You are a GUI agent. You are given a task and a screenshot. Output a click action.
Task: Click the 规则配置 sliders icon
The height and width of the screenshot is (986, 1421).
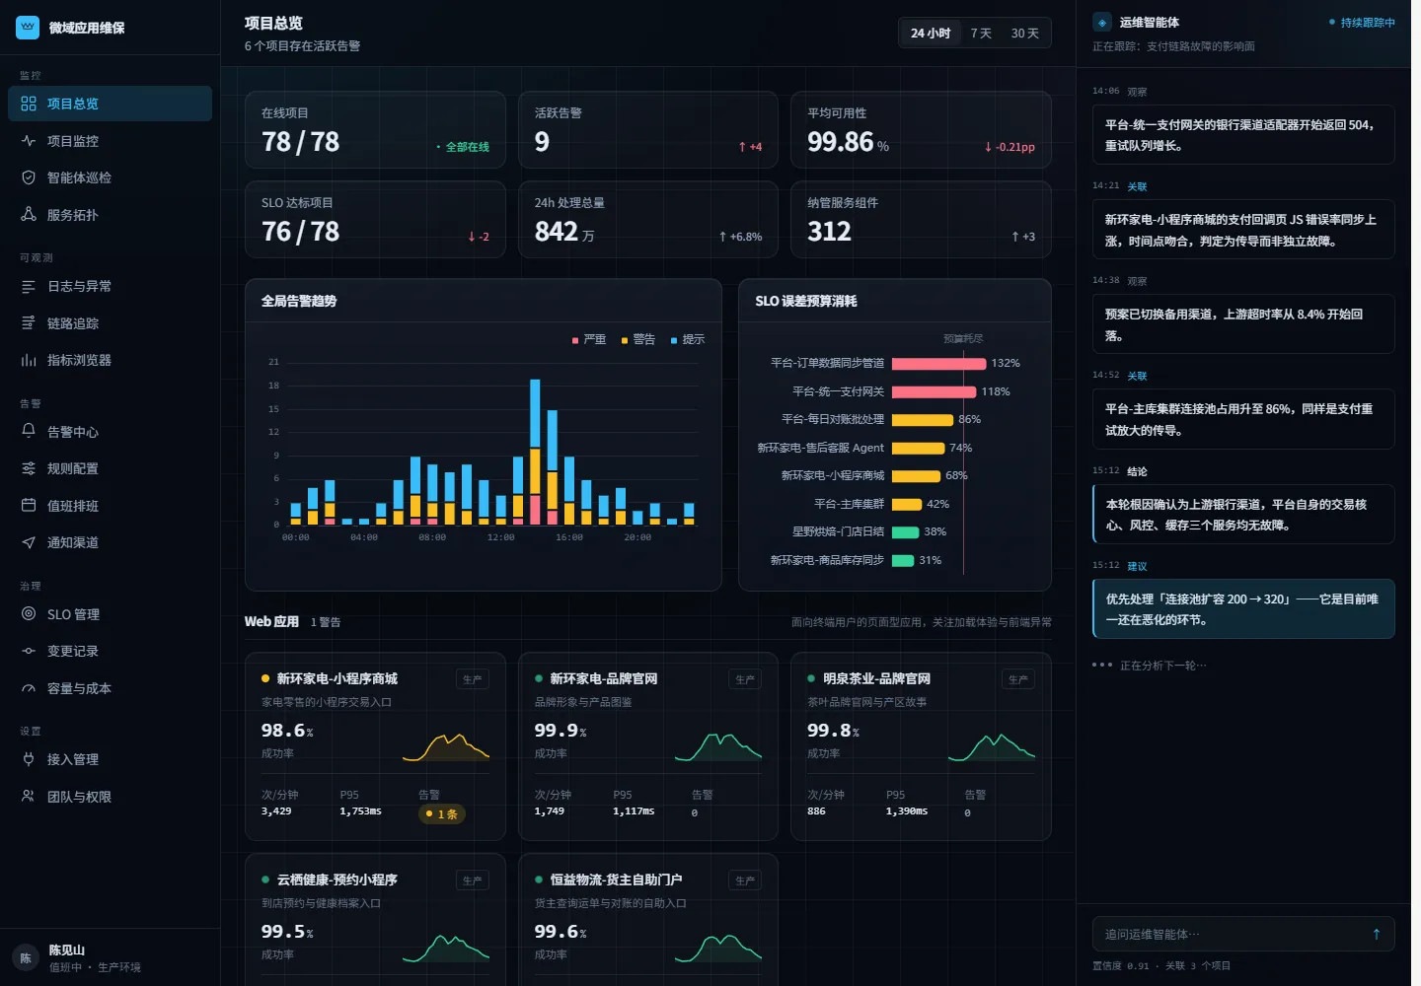[29, 468]
